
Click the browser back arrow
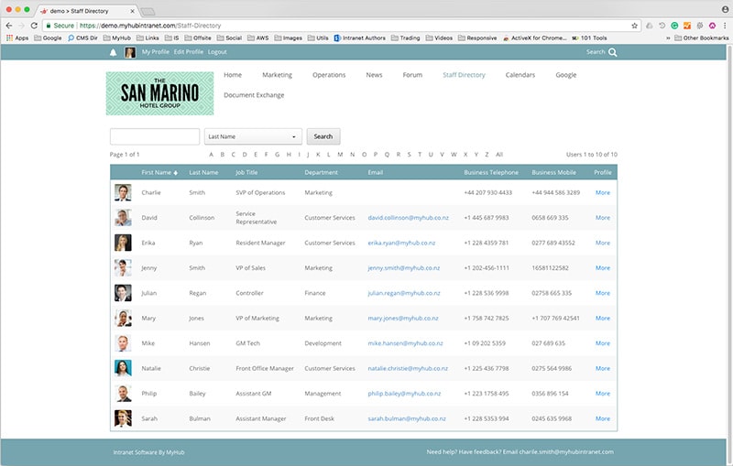(x=9, y=25)
